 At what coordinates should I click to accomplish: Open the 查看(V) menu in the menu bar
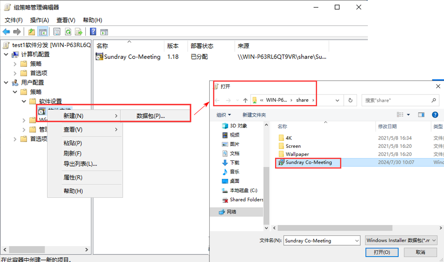(66, 20)
